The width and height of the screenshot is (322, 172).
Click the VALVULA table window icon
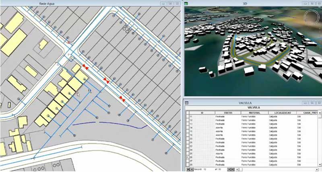point(187,103)
